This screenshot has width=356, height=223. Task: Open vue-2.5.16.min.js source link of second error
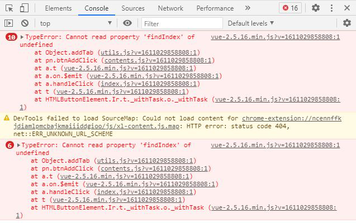(x=275, y=145)
